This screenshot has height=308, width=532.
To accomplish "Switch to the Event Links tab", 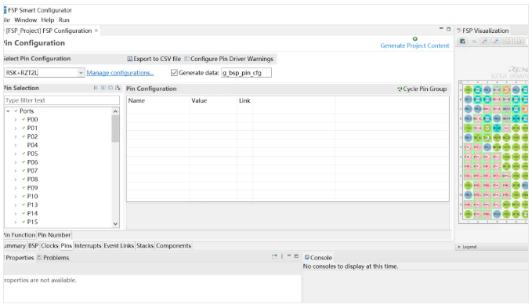I will 119,245.
